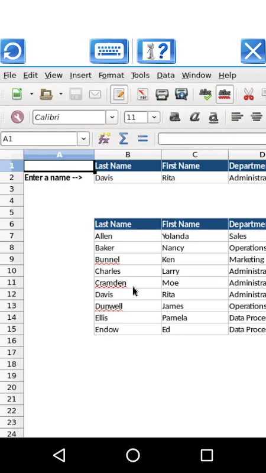
Task: Toggle Edit File mode button
Action: 119,95
